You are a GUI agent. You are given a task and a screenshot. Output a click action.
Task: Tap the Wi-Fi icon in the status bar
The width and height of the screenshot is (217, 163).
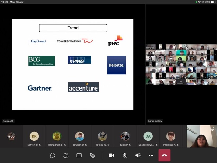[199, 2]
